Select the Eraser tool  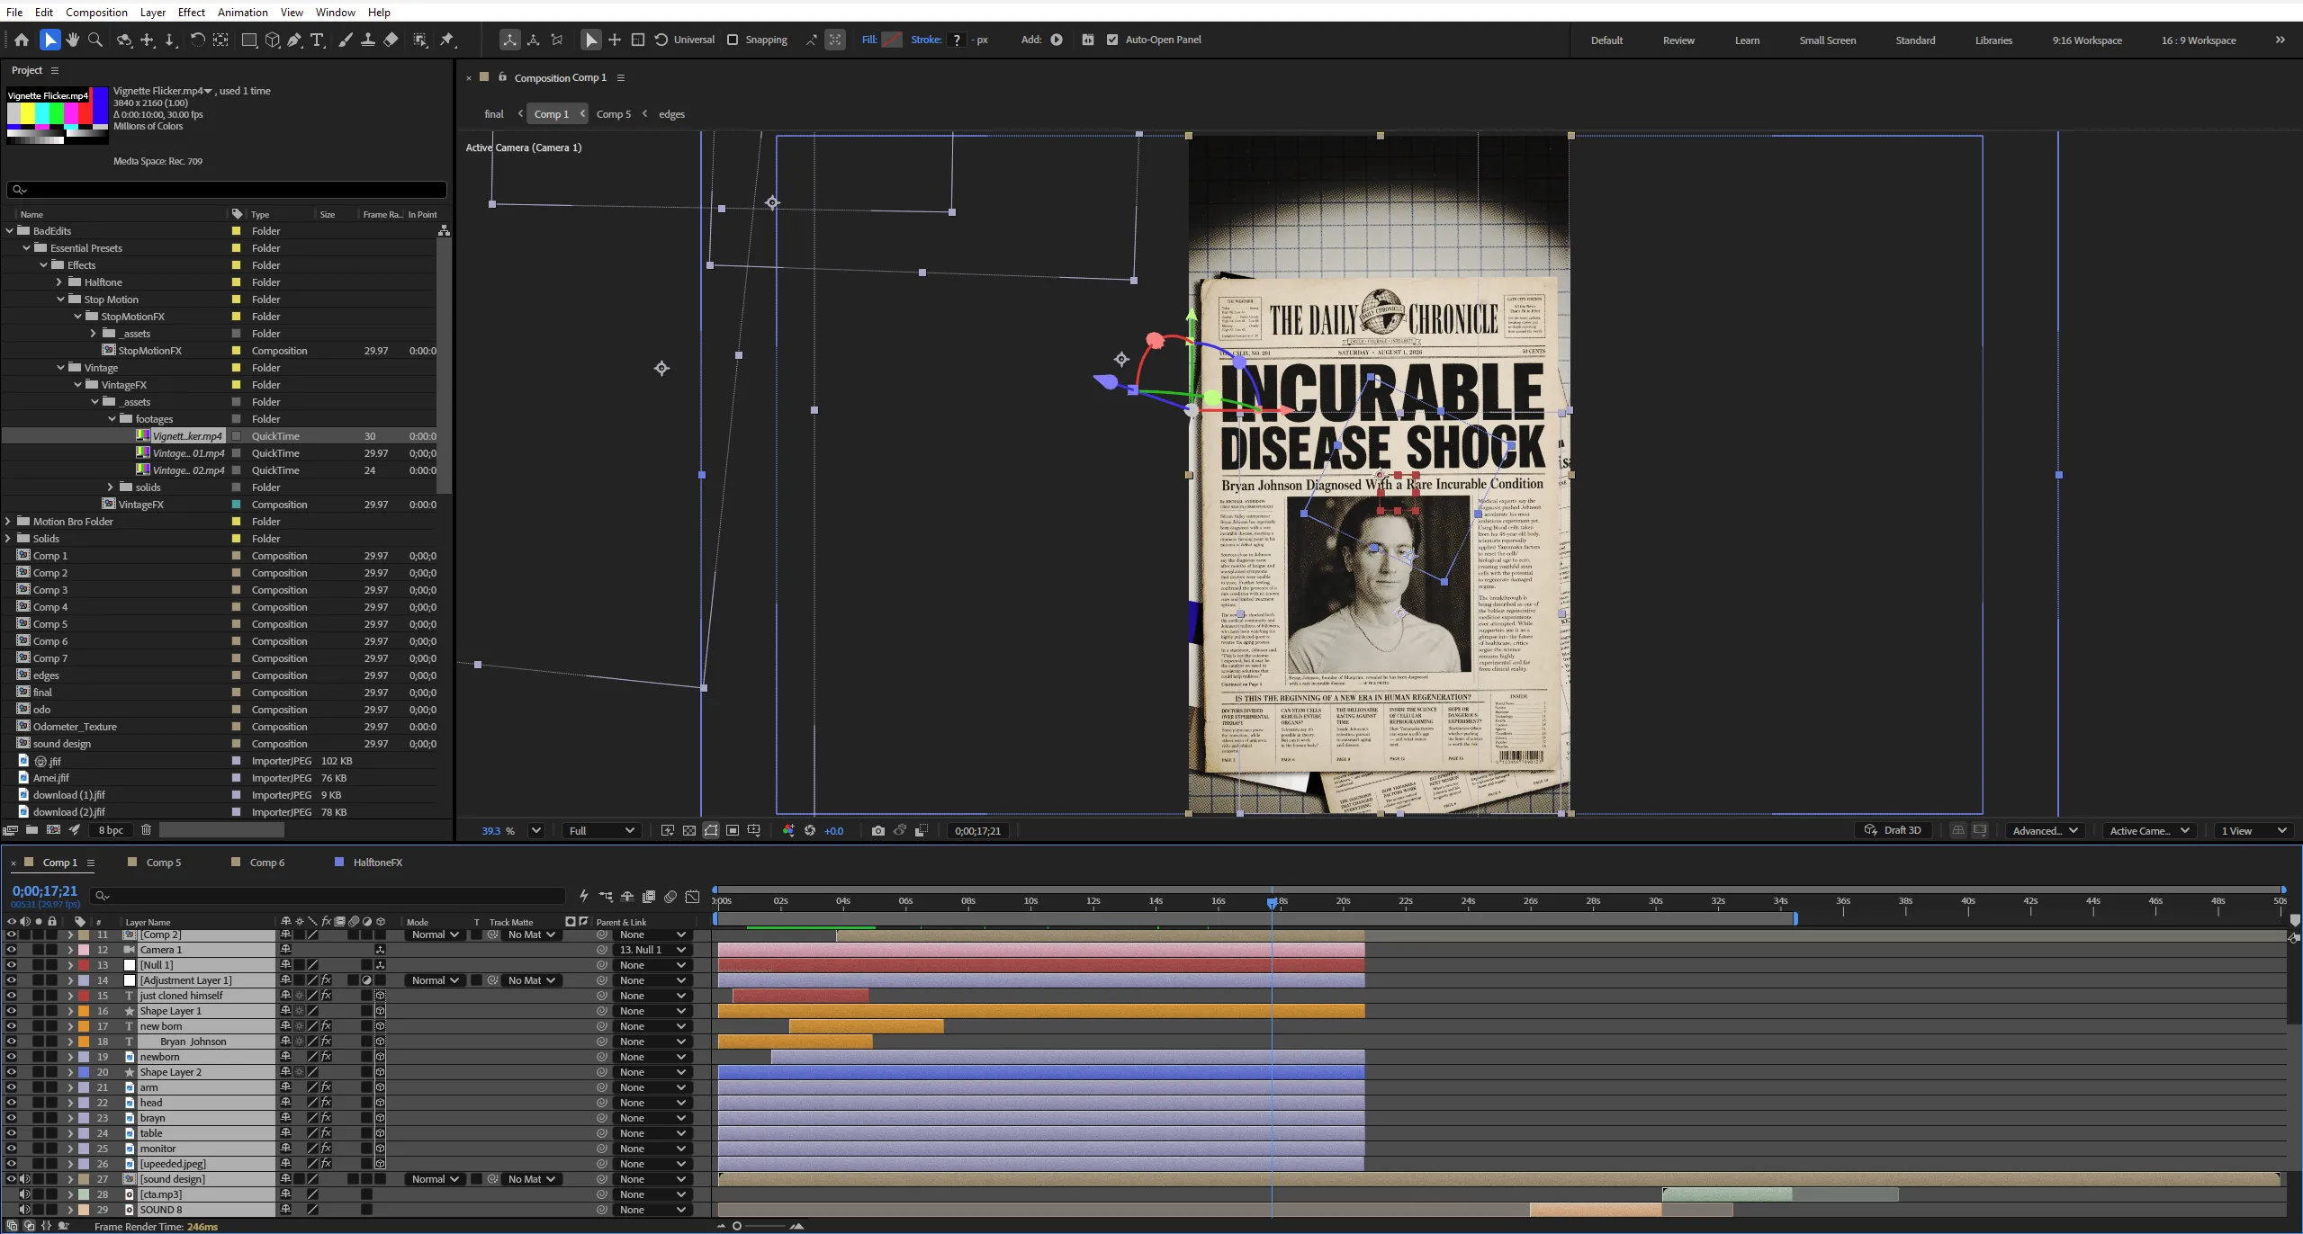(x=391, y=40)
